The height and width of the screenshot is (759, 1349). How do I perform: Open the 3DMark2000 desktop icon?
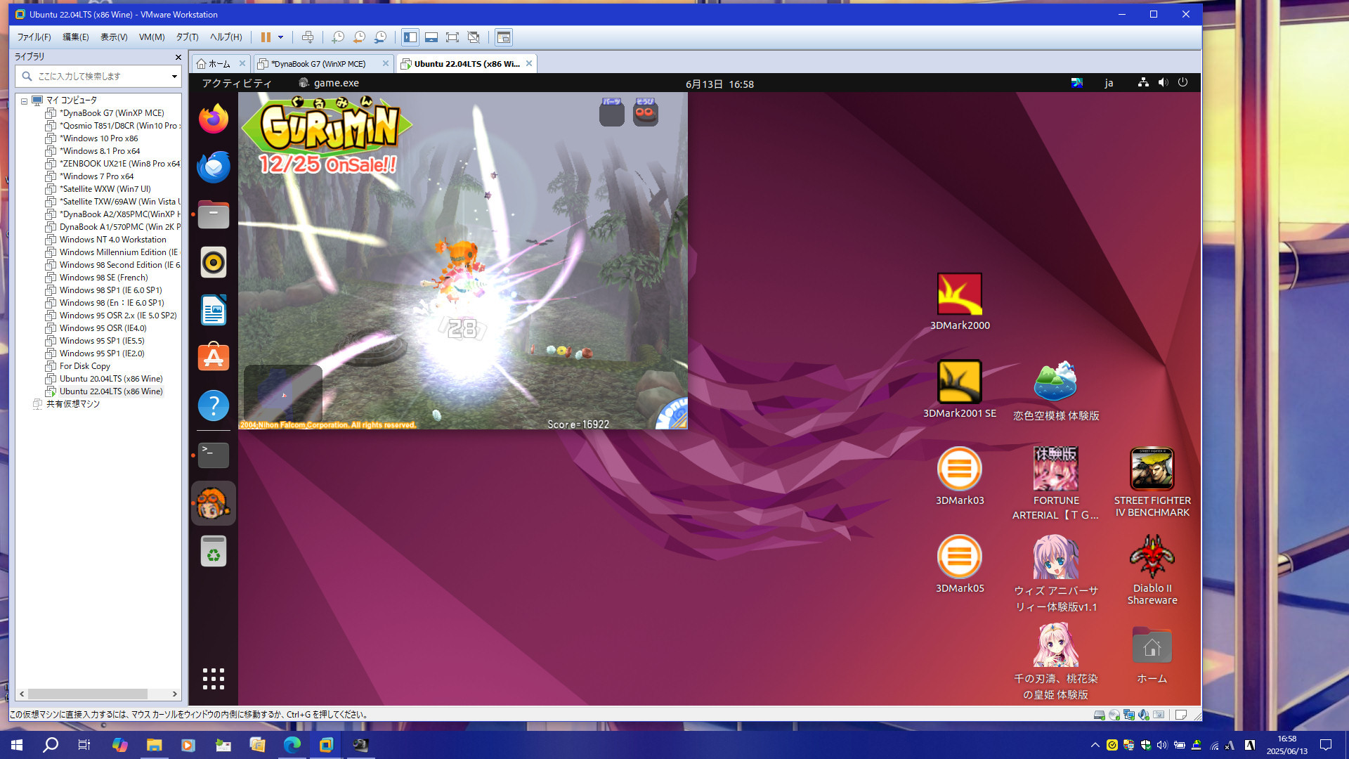[x=960, y=301]
